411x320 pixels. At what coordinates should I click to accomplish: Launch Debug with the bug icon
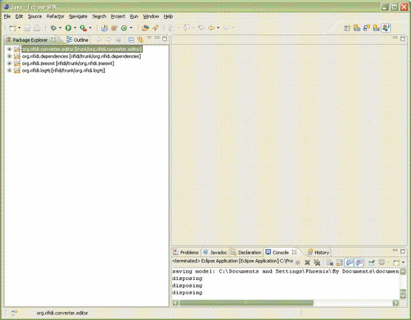tap(53, 28)
